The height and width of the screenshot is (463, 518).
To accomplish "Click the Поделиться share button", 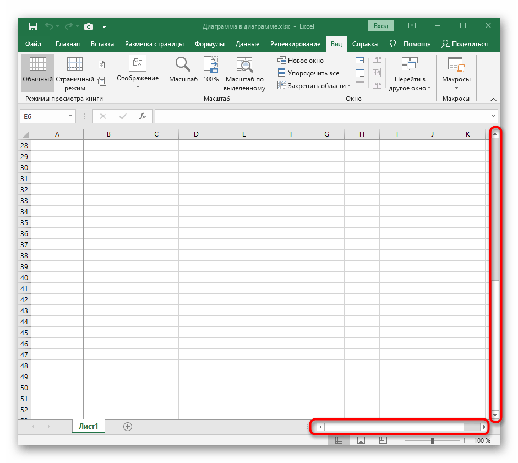I will pyautogui.click(x=465, y=44).
